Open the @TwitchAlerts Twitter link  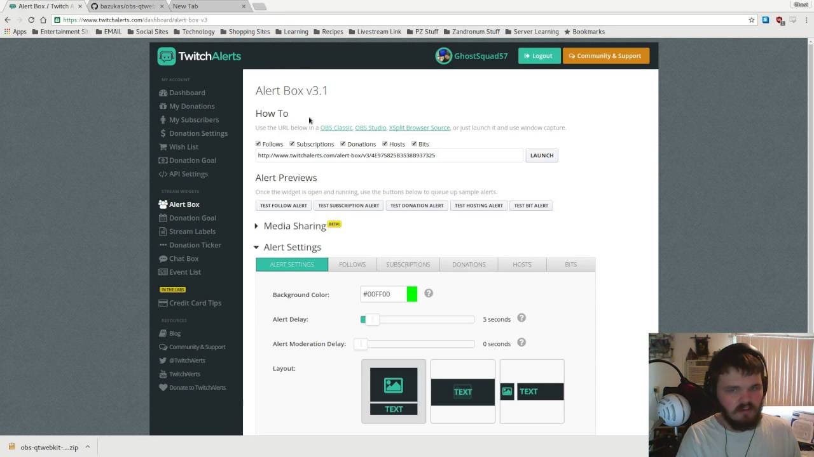pos(182,361)
